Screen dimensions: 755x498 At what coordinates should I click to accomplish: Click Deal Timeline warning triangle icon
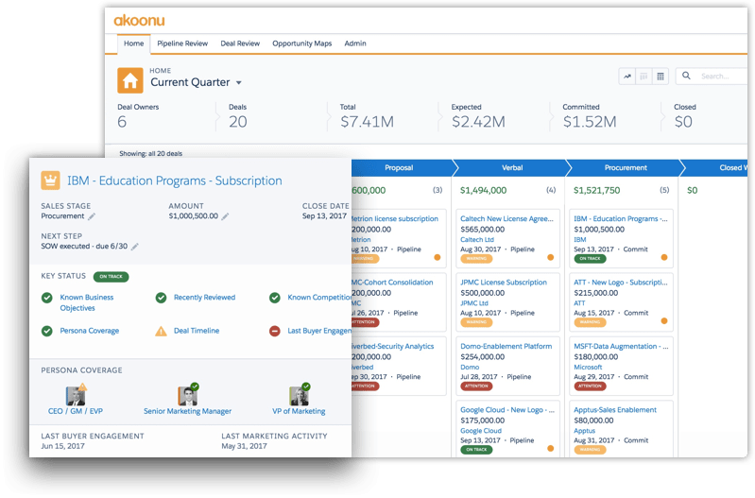tap(161, 331)
